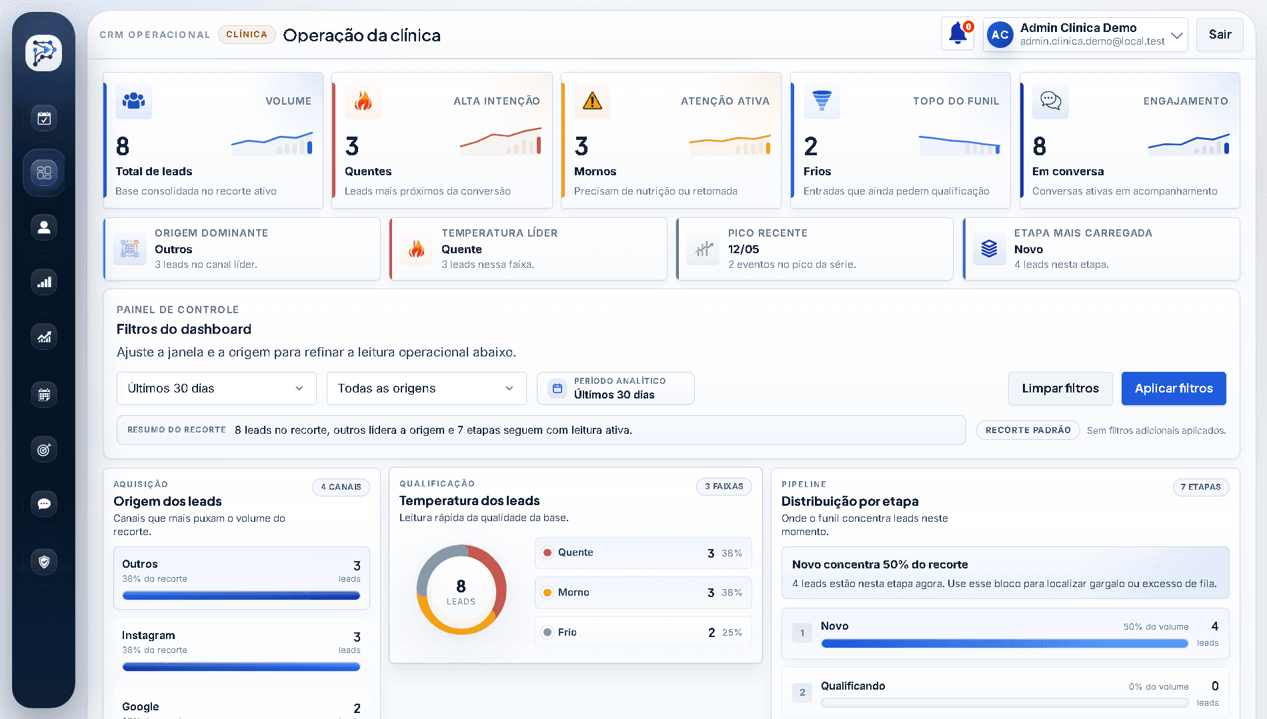Viewport: 1267px width, 719px height.
Task: Select the Quente temperature row
Action: (644, 553)
